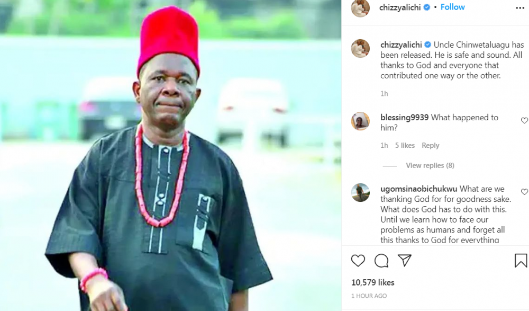Open the ugomsinaobichukwu username link

(418, 189)
